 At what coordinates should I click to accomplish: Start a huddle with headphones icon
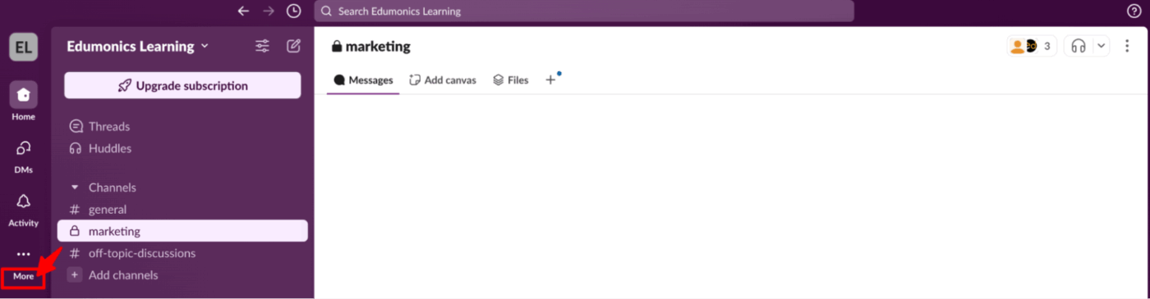[1079, 47]
